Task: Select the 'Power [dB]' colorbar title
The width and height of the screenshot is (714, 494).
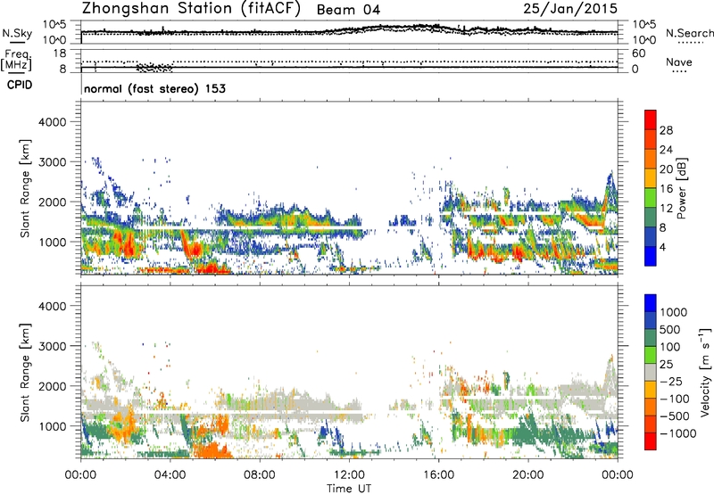Action: click(x=681, y=188)
